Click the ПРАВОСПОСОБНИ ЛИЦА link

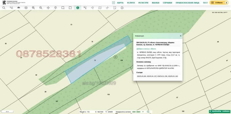pyautogui.click(x=187, y=3)
